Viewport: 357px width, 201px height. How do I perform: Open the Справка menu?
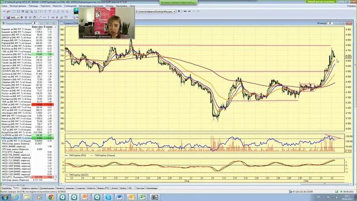351,6
